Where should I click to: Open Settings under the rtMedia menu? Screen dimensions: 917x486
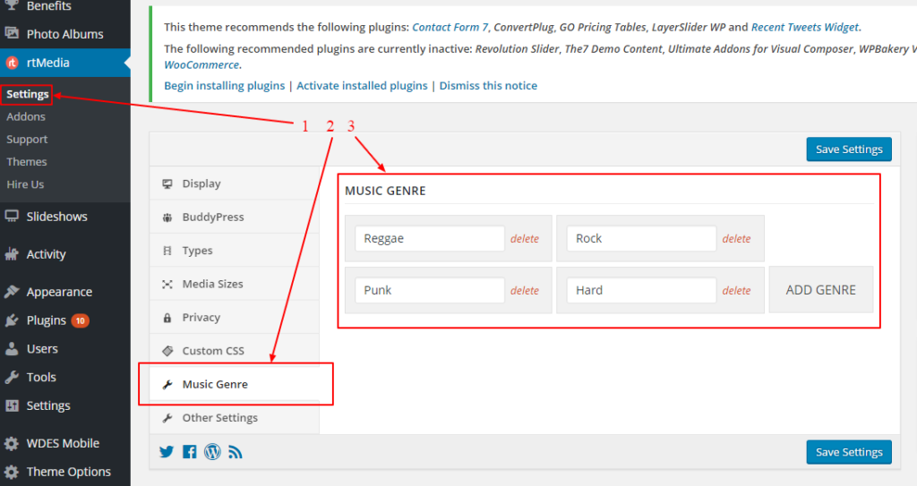coord(27,94)
